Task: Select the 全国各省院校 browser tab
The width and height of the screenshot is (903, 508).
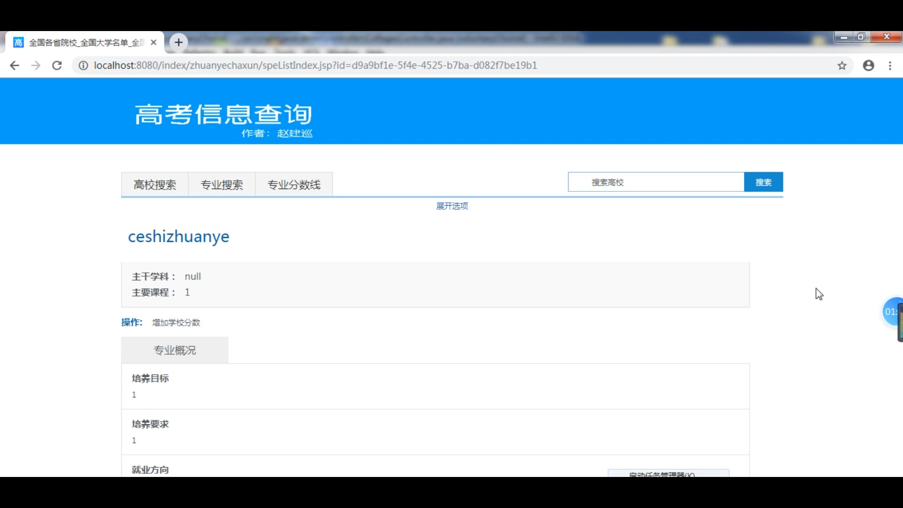Action: (x=85, y=42)
